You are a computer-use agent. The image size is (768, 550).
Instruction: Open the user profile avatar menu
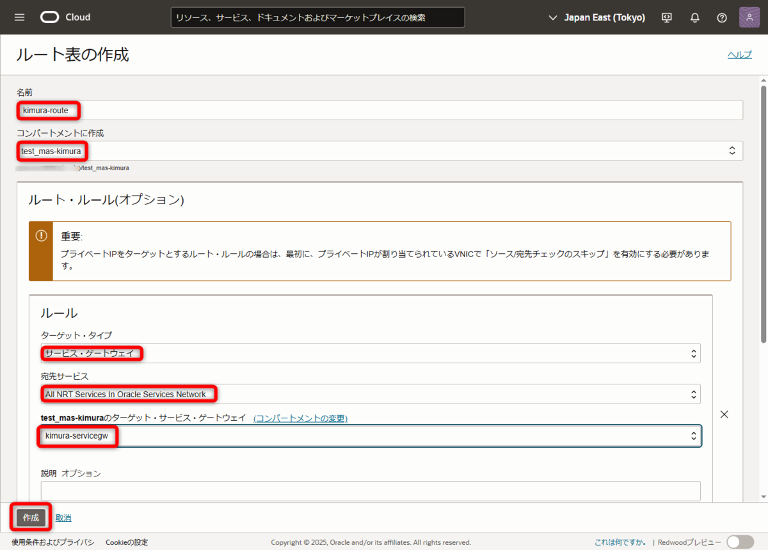(x=749, y=17)
